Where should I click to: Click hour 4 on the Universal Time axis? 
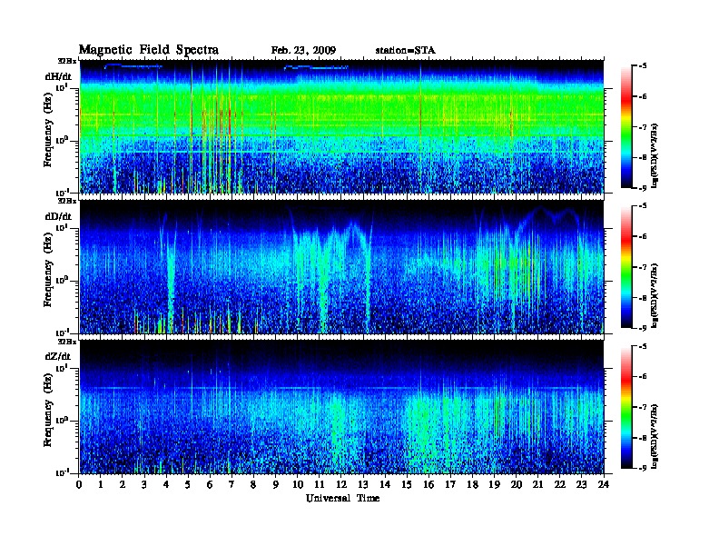[166, 484]
